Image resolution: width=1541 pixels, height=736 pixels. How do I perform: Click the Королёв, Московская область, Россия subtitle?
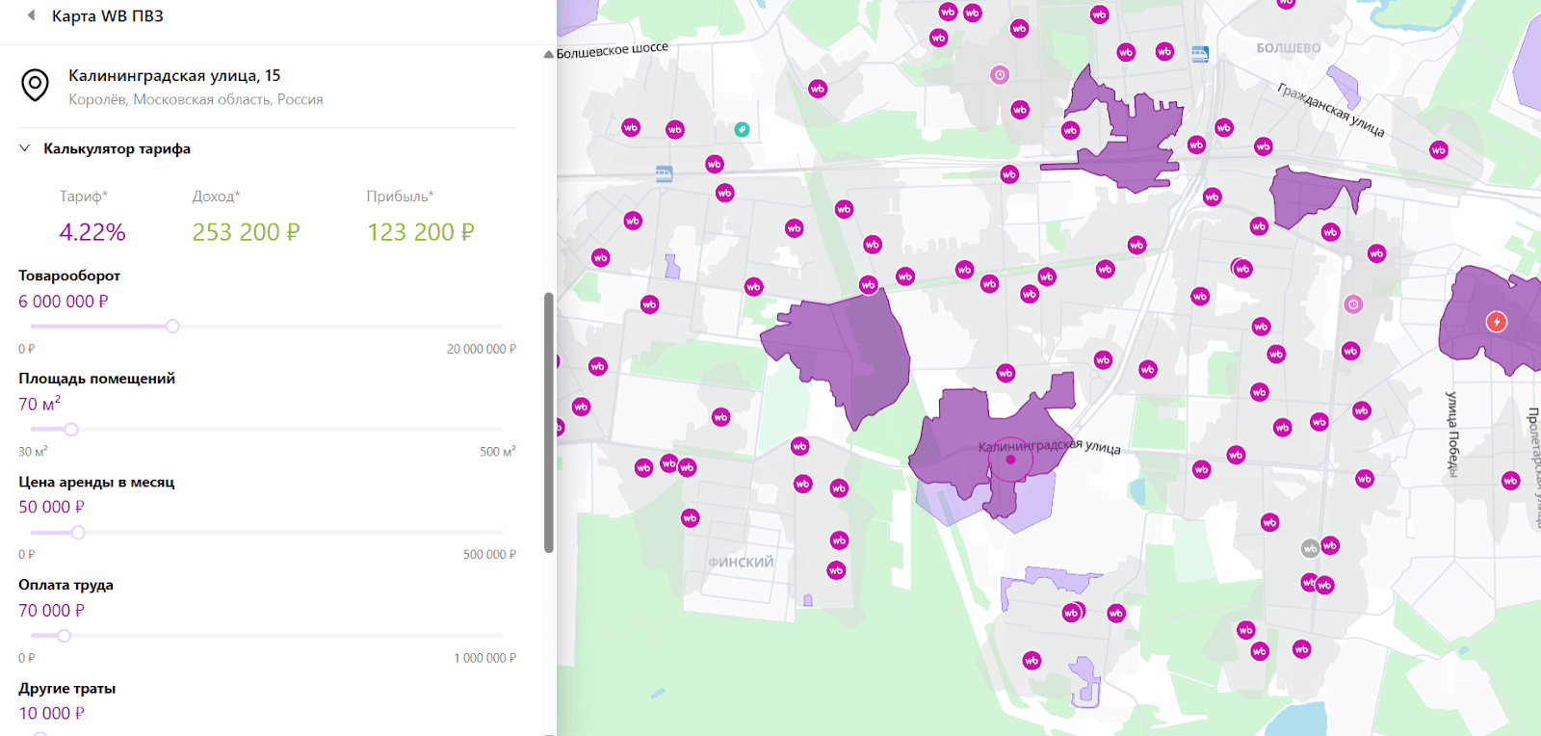[x=196, y=99]
